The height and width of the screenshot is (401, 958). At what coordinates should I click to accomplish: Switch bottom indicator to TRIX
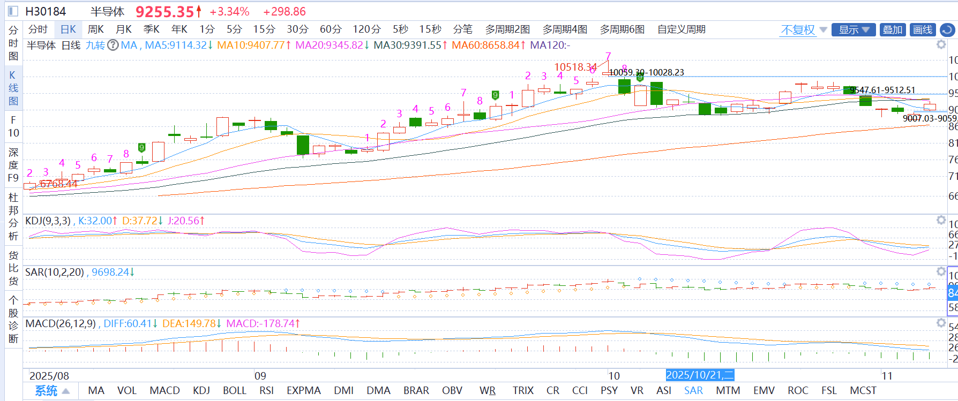[x=523, y=391]
